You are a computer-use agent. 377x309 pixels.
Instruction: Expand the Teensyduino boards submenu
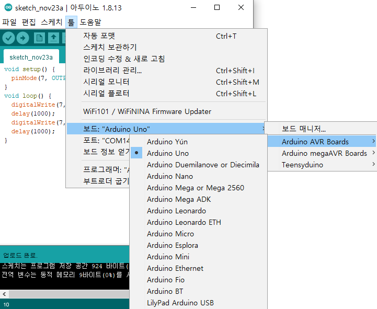pyautogui.click(x=322, y=165)
